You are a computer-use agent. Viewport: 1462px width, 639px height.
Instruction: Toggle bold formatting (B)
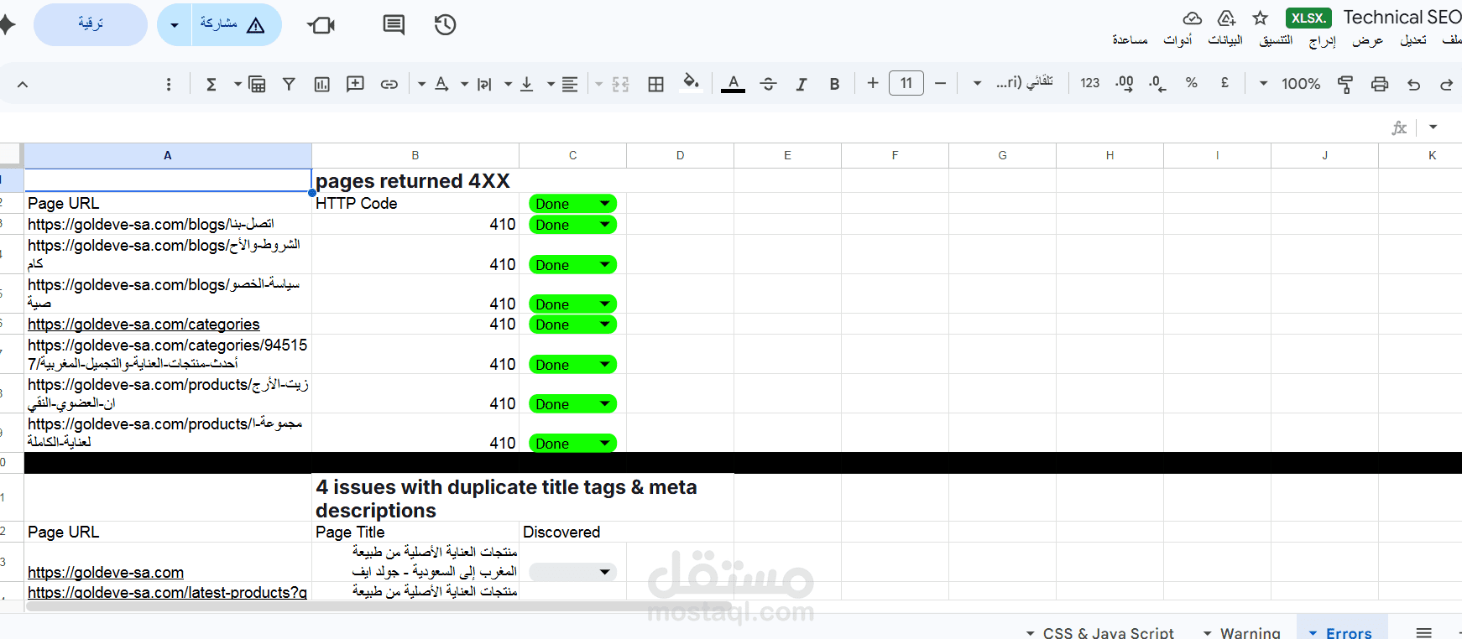834,84
